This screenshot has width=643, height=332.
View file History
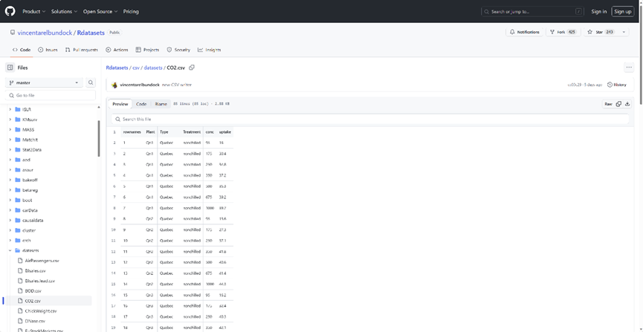617,85
